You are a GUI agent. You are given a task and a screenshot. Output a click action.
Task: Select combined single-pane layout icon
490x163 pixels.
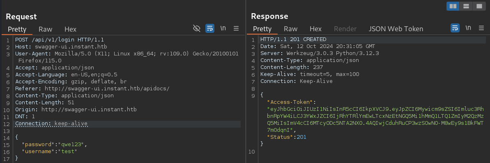pyautogui.click(x=479, y=6)
